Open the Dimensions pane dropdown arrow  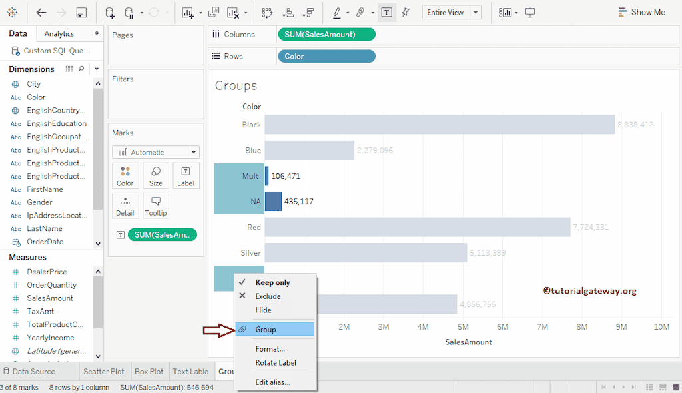(x=97, y=69)
